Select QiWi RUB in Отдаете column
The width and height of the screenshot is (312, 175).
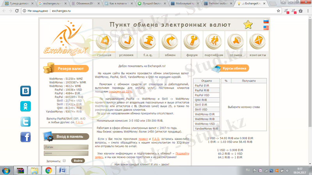[206, 100]
